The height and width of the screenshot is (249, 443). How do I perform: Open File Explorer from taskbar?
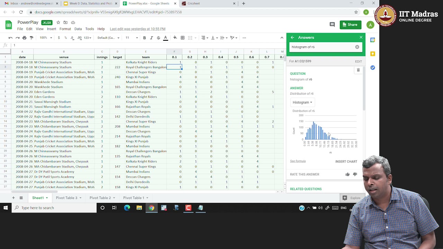click(x=139, y=208)
